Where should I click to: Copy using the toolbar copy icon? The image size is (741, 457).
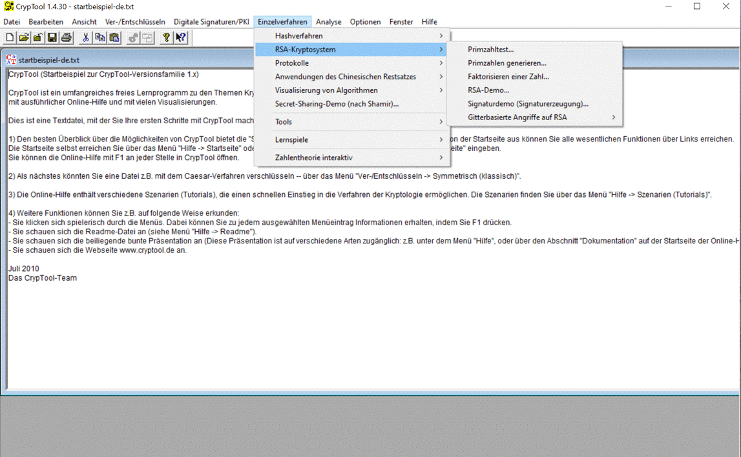(x=99, y=38)
